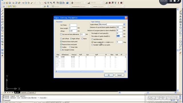
Task: Select the 'Laid Abnormity' radio button
Action: [92, 39]
